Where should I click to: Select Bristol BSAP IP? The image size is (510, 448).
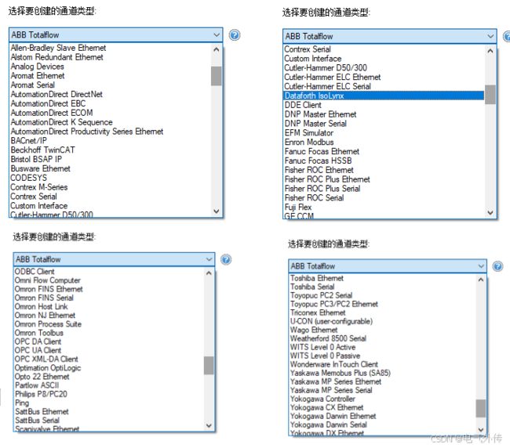[x=36, y=160]
